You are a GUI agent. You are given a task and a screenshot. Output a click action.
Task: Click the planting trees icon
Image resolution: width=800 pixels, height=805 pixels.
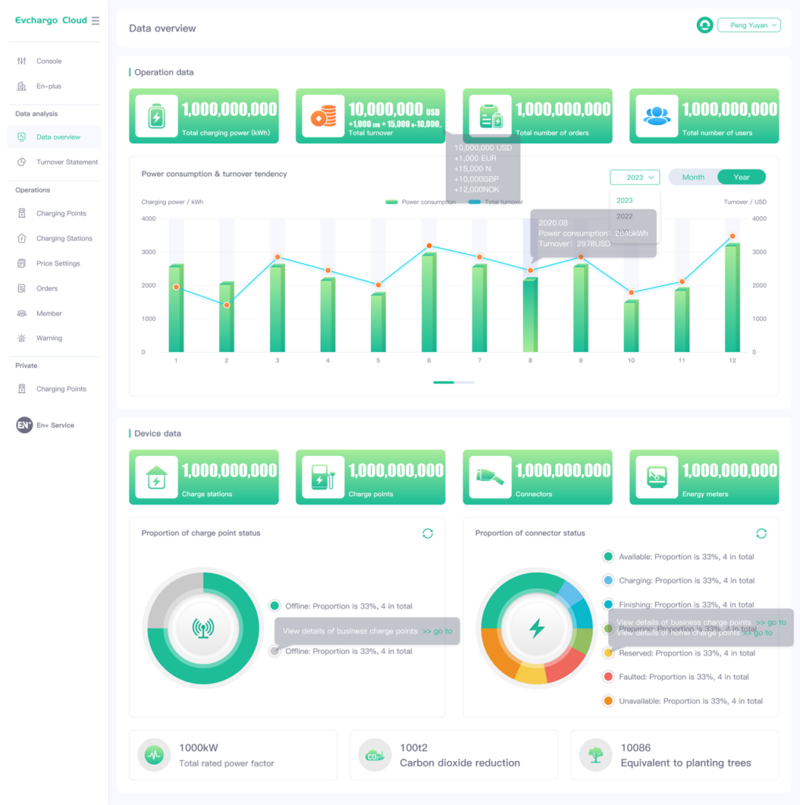tap(595, 755)
